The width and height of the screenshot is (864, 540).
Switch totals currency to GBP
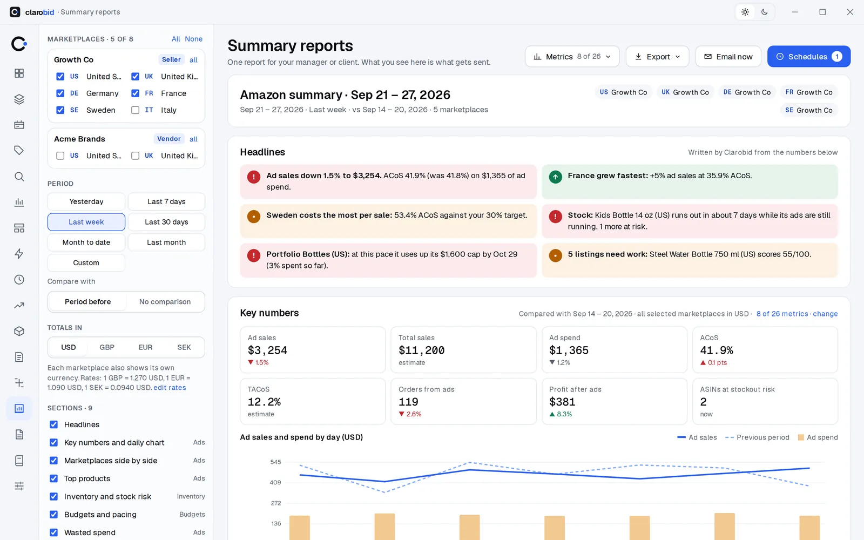click(x=107, y=347)
